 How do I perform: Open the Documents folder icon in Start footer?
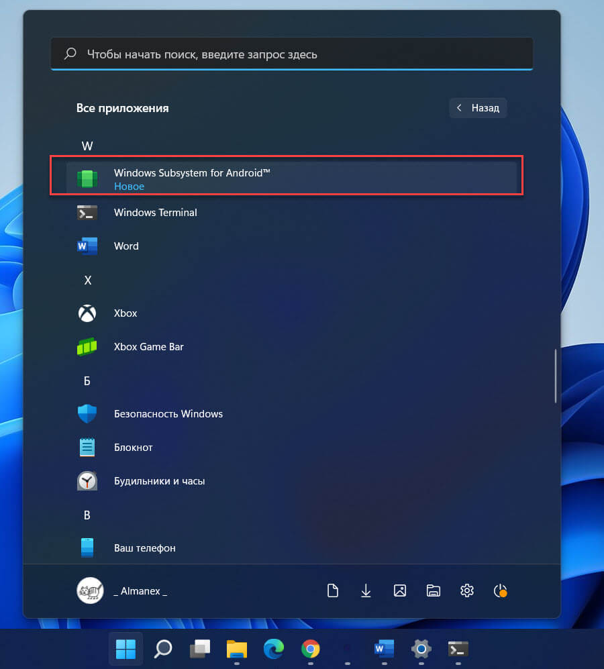pyautogui.click(x=332, y=591)
